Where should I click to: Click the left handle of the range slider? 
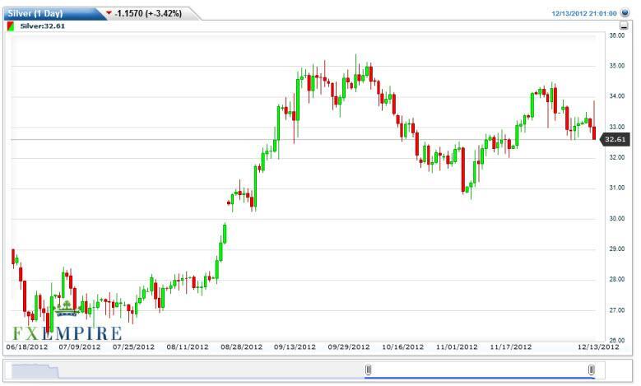[x=369, y=370]
